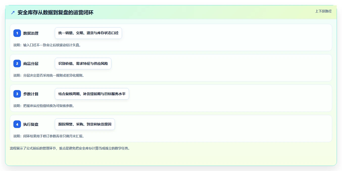
Task: Click the step 4 number badge
Action: click(17, 124)
